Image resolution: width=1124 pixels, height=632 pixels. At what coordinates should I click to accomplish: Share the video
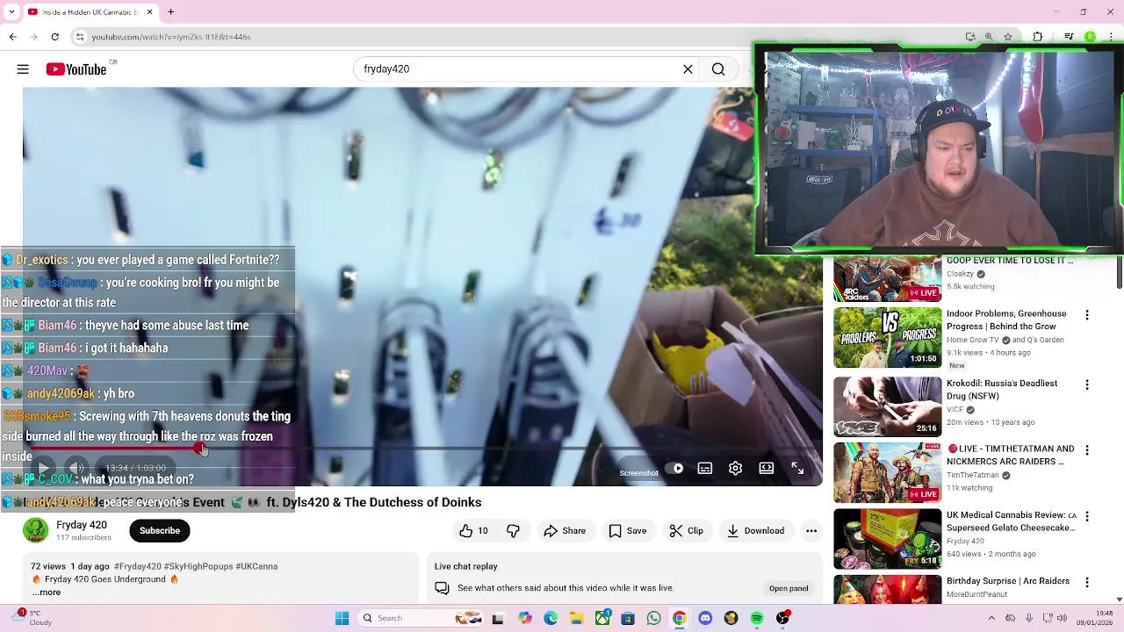(x=565, y=530)
